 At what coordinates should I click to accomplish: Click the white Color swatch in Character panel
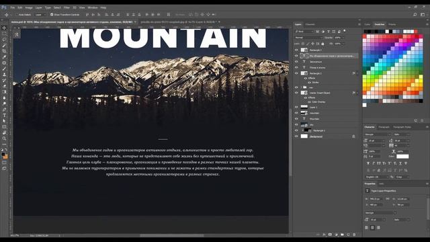(x=402, y=157)
